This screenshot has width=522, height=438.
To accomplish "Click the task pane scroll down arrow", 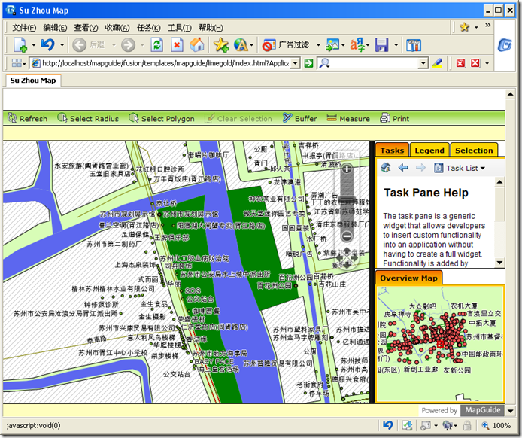I will pos(499,263).
